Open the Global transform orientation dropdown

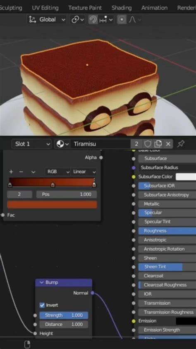click(47, 19)
